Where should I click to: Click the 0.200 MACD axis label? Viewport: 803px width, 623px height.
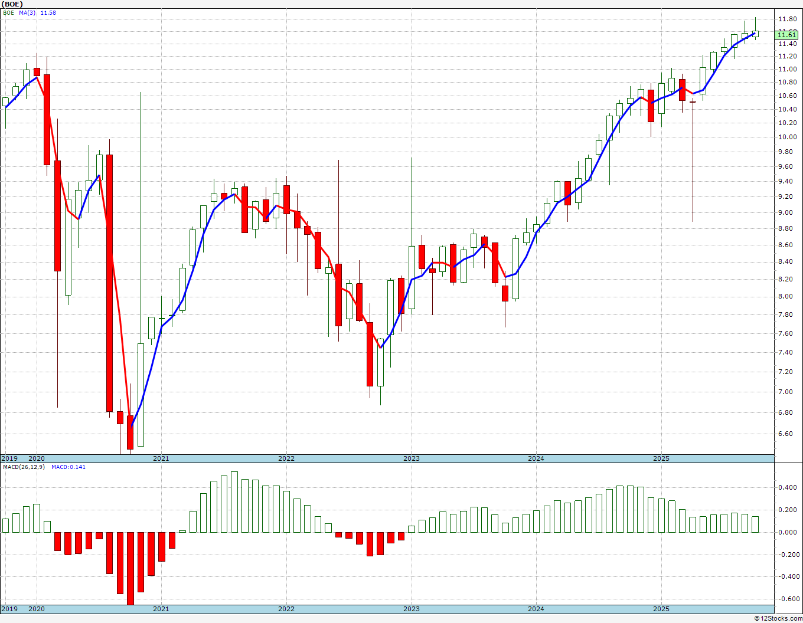pyautogui.click(x=788, y=510)
